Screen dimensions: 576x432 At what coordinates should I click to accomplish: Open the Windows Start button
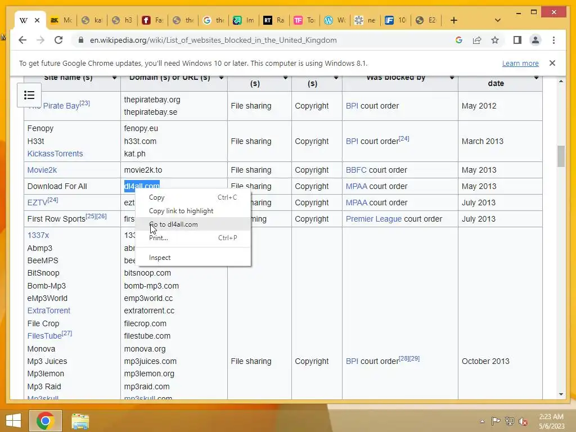click(x=13, y=421)
